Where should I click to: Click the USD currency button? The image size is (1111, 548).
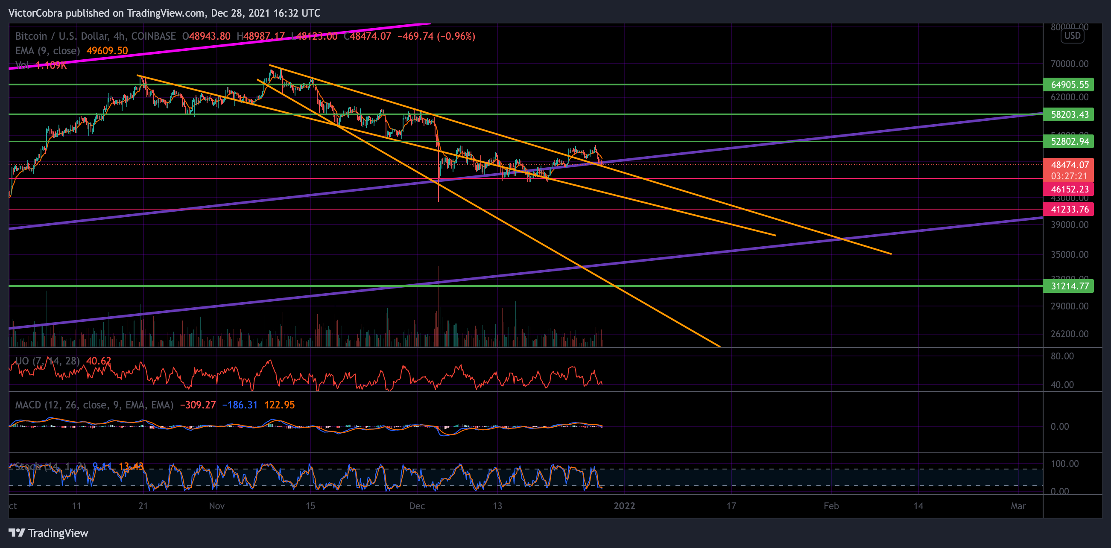(1072, 36)
